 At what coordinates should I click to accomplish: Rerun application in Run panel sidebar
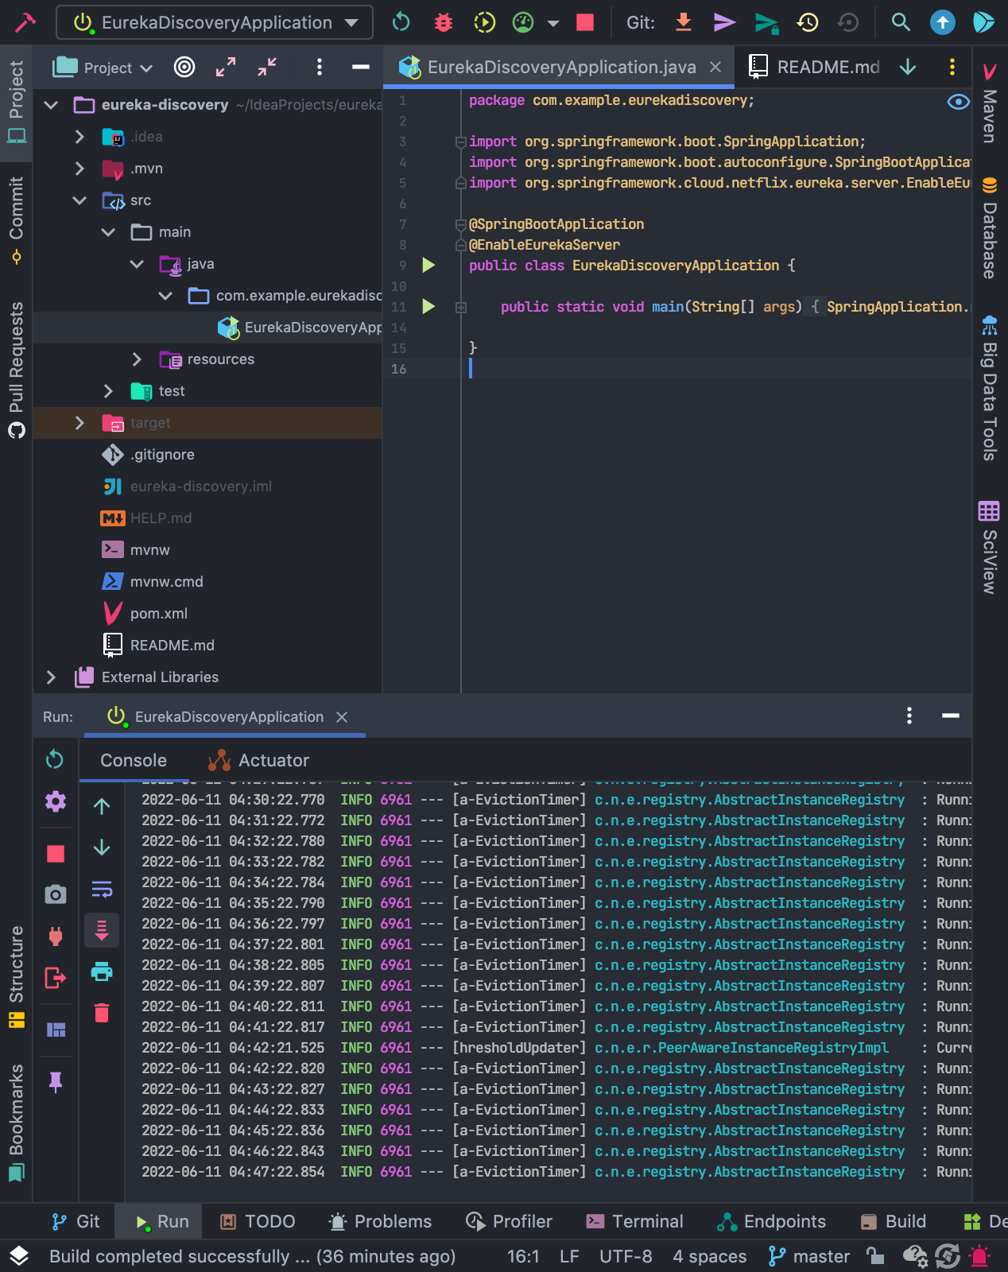55,759
